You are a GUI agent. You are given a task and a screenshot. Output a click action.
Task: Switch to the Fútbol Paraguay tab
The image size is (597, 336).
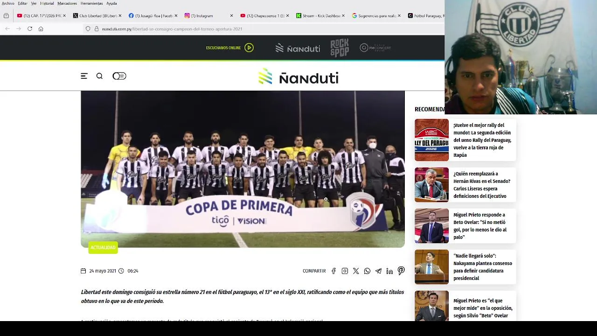(425, 15)
